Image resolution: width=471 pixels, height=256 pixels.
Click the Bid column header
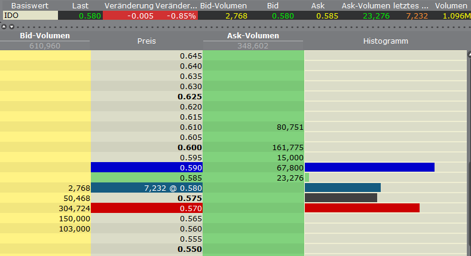(273, 6)
